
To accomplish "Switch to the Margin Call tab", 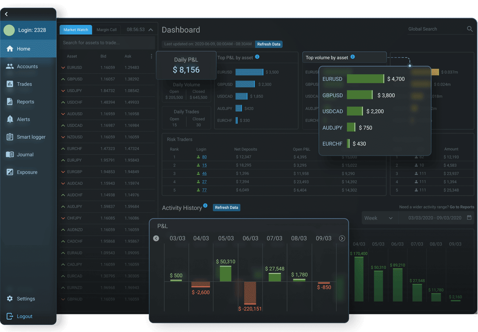I will coord(106,30).
